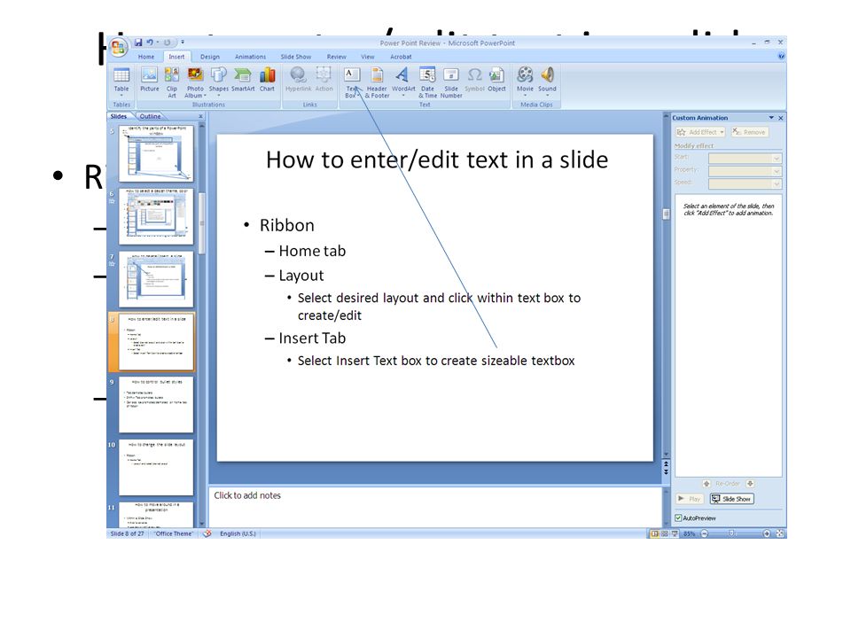The width and height of the screenshot is (851, 638).
Task: Open the WordArt gallery
Action: point(403,81)
